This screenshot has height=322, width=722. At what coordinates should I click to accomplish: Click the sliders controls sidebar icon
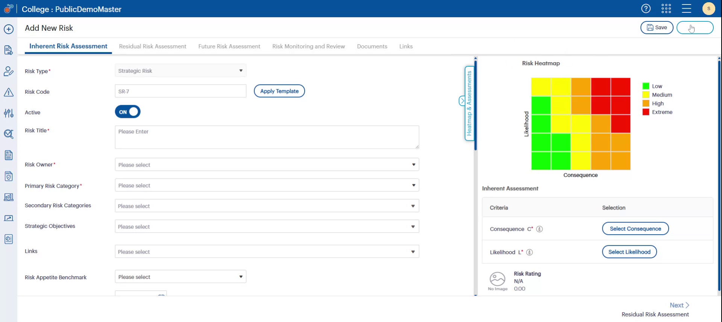click(x=9, y=113)
